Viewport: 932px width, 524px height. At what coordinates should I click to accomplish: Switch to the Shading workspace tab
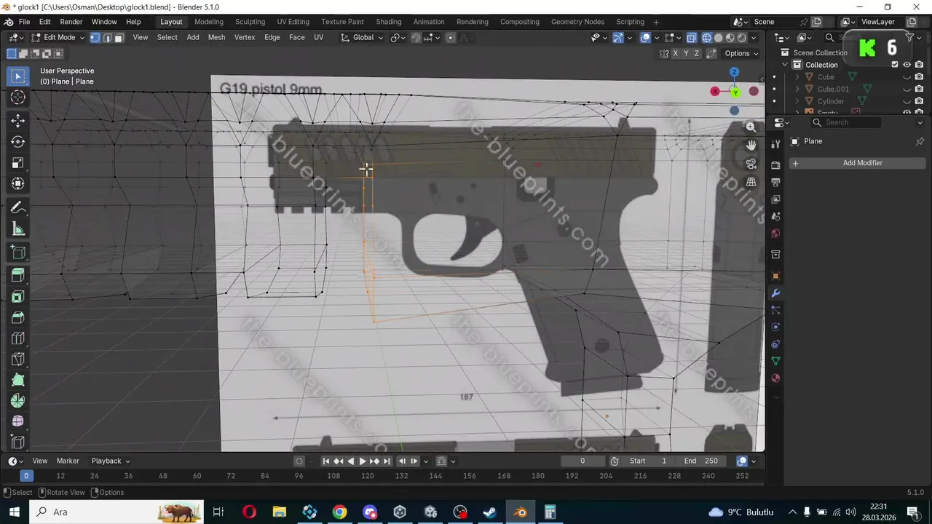pyautogui.click(x=388, y=22)
